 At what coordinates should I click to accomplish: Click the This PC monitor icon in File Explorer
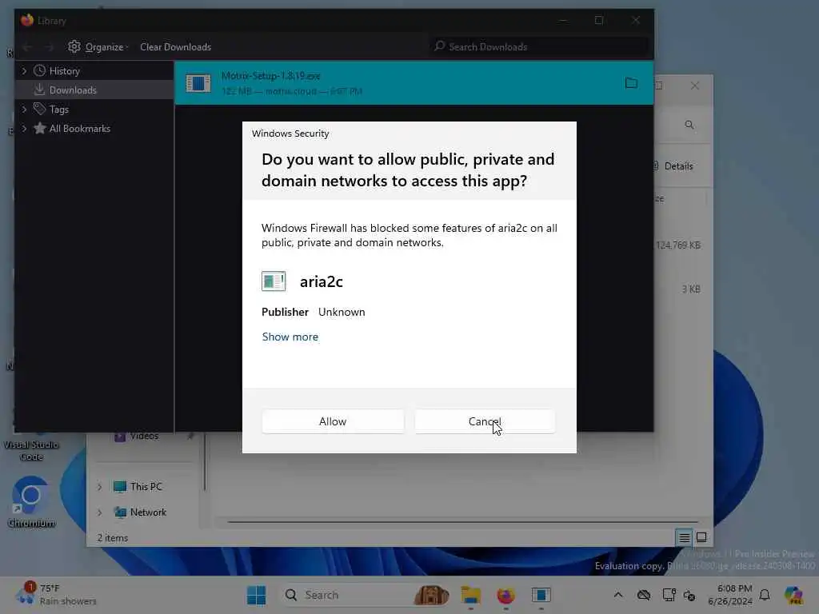point(120,487)
